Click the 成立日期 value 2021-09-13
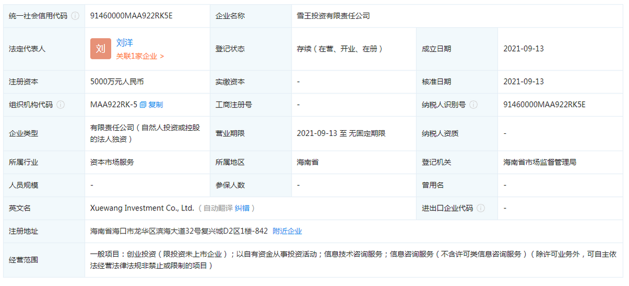Image resolution: width=629 pixels, height=286 pixels. (x=524, y=49)
